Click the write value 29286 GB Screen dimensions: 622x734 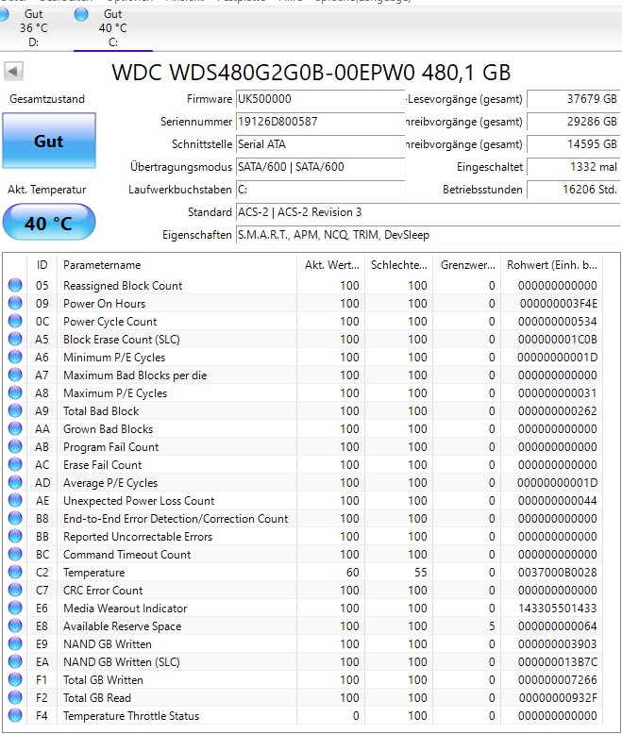click(573, 122)
